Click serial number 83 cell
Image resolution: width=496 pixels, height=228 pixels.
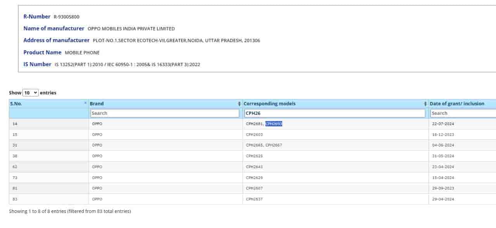pyautogui.click(x=15, y=199)
